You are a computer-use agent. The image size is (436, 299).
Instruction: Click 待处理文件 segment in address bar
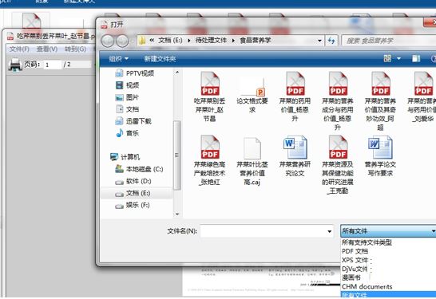211,40
